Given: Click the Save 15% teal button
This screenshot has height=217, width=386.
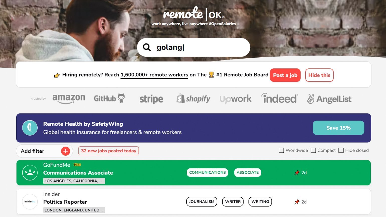Looking at the screenshot, I should pos(338,128).
